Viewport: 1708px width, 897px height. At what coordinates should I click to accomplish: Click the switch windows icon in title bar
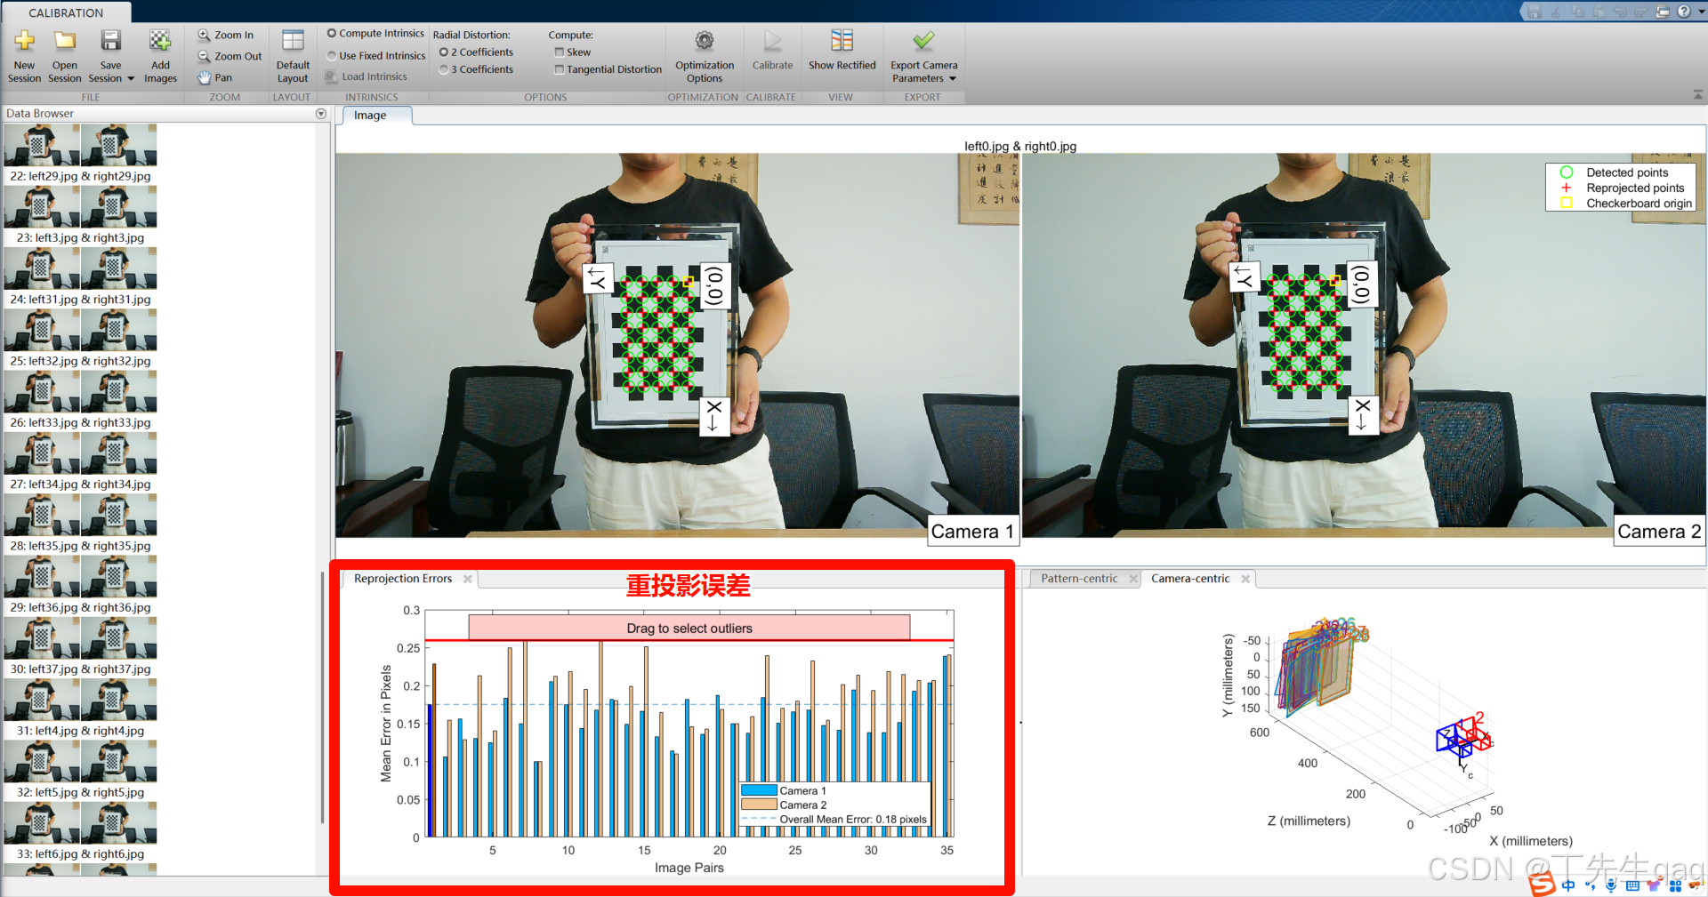[1663, 12]
